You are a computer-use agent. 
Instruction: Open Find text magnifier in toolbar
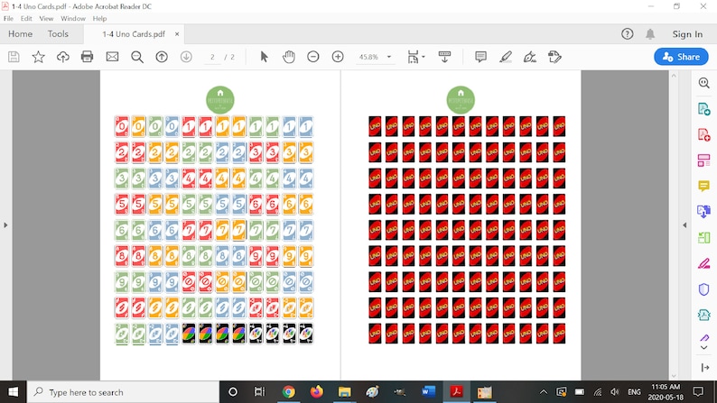(x=136, y=57)
